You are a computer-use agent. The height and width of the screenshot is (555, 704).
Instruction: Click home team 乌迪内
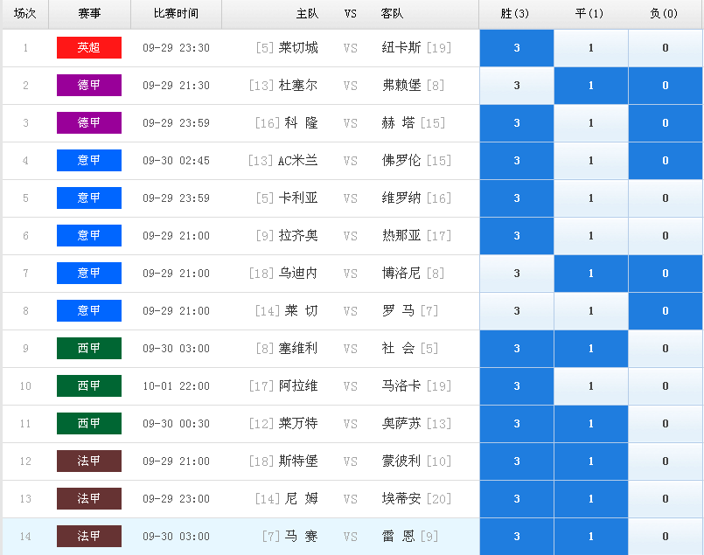(x=298, y=273)
